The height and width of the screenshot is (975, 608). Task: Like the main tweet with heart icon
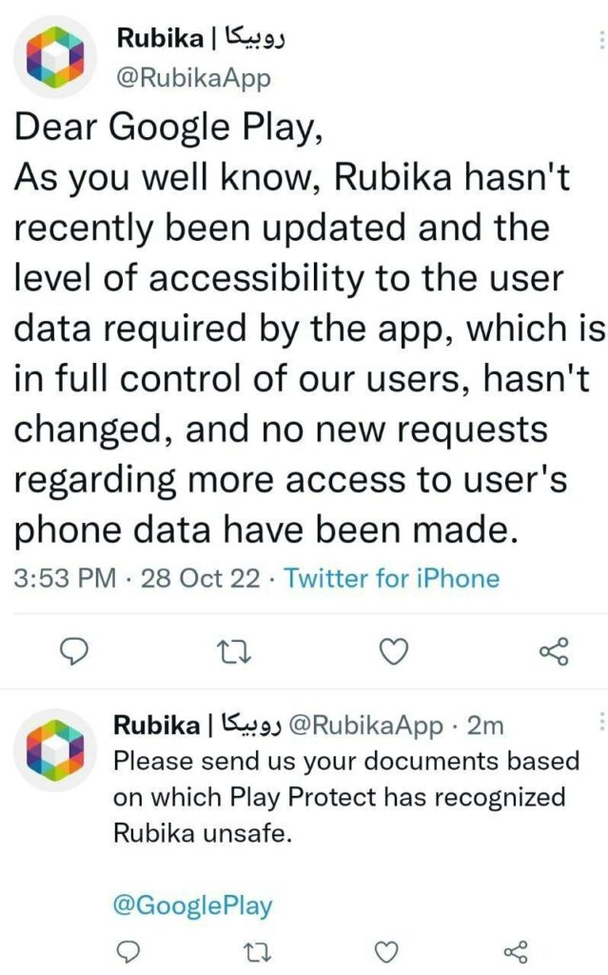tap(394, 651)
